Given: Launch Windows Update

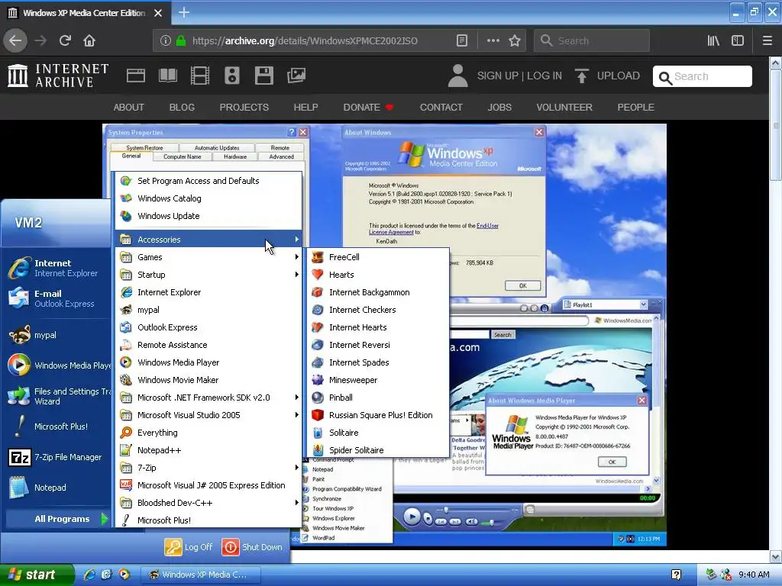Looking at the screenshot, I should [x=209, y=216].
